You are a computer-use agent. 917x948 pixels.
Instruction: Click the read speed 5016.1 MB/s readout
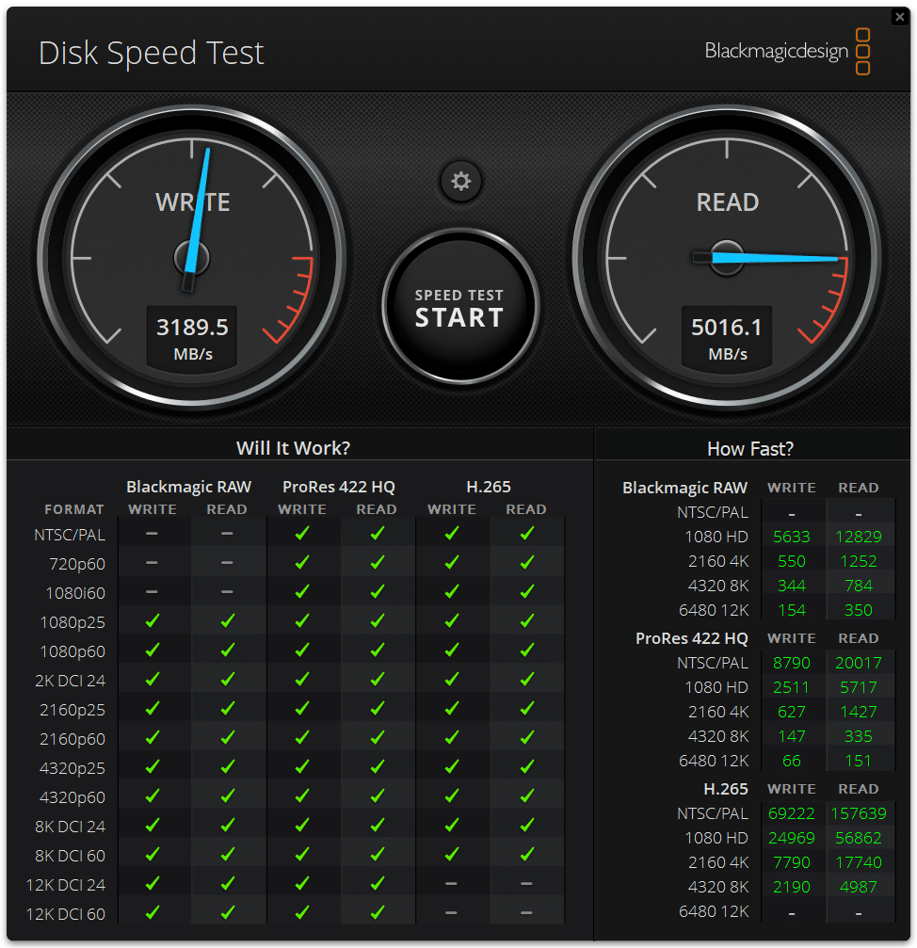(727, 337)
